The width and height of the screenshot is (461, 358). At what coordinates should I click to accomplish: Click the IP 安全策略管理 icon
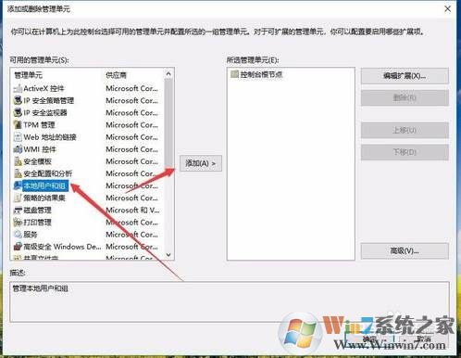point(18,100)
